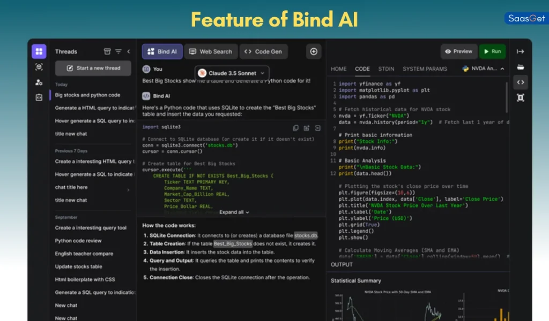549x321 pixels.
Task: Click the fullscreen frame icon in the right rail
Action: click(x=520, y=97)
